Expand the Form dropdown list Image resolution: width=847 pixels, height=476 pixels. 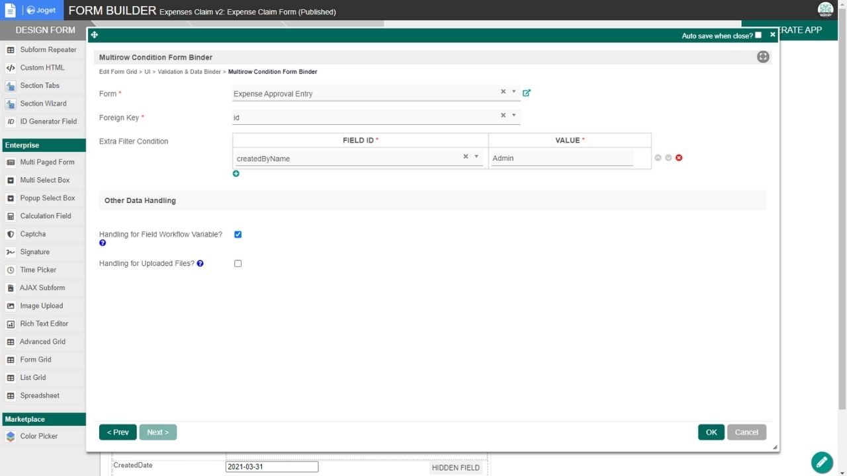pyautogui.click(x=514, y=92)
